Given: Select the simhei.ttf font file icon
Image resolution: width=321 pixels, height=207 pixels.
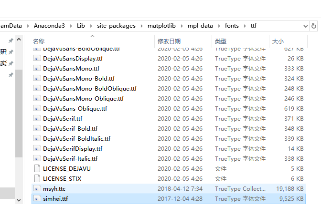Looking at the screenshot, I should (37, 198).
